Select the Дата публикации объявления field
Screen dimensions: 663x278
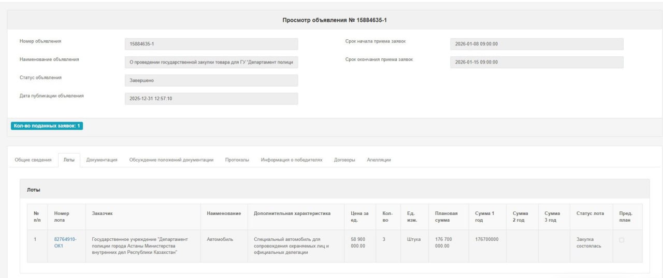click(211, 99)
